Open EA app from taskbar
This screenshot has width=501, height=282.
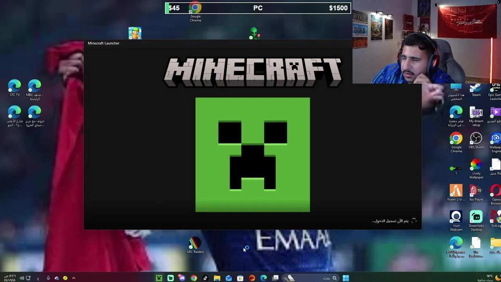click(252, 278)
